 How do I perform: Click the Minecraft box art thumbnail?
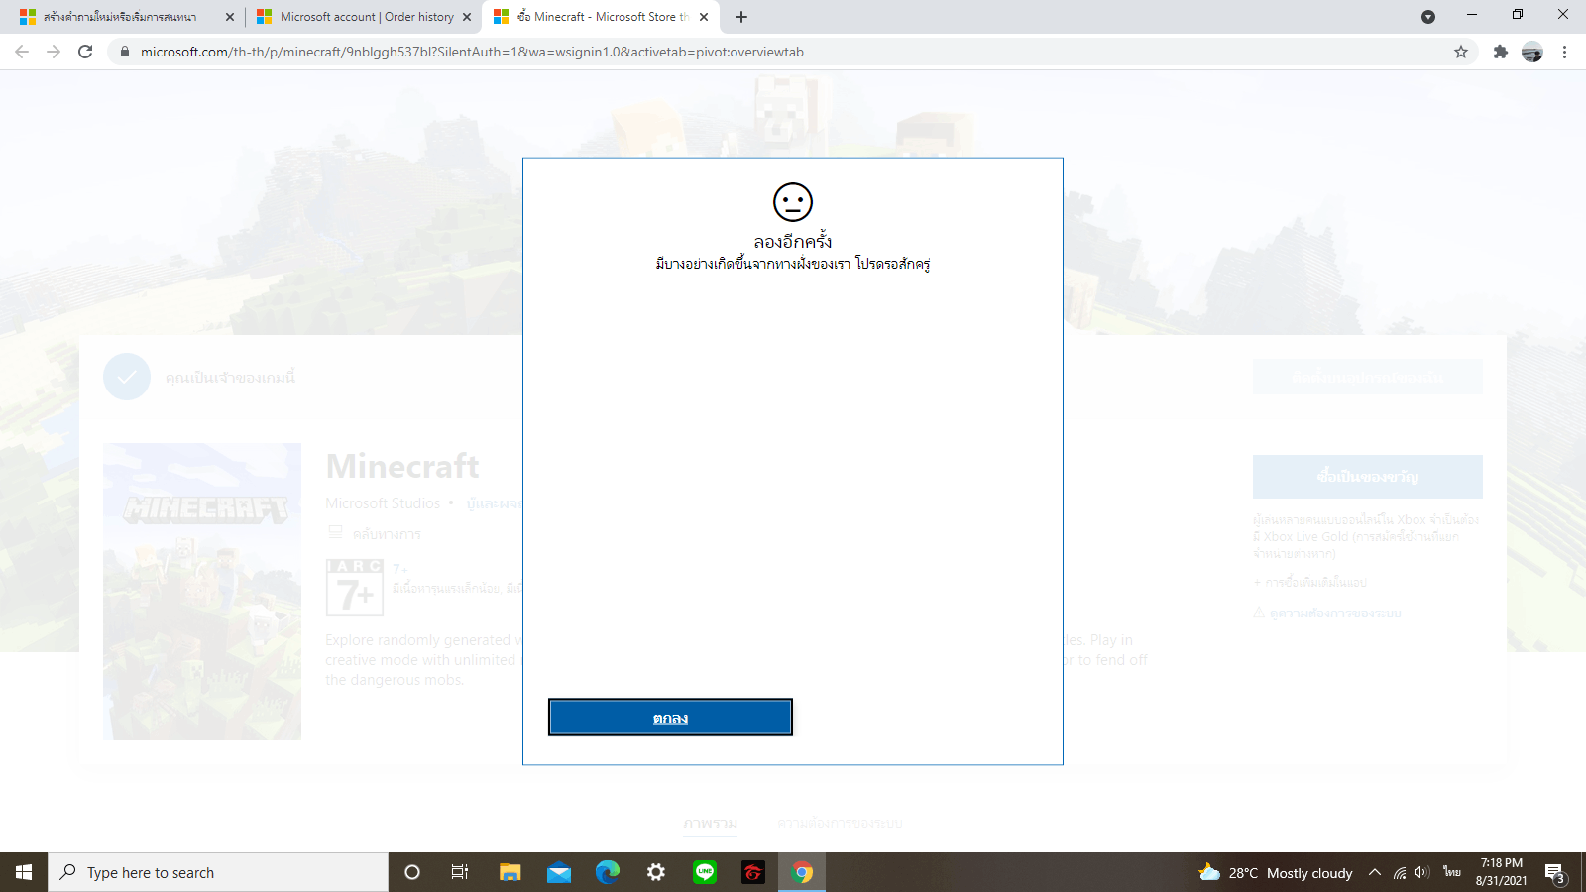coord(202,592)
